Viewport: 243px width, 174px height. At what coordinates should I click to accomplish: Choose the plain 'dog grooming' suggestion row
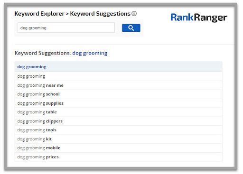[x=119, y=76]
